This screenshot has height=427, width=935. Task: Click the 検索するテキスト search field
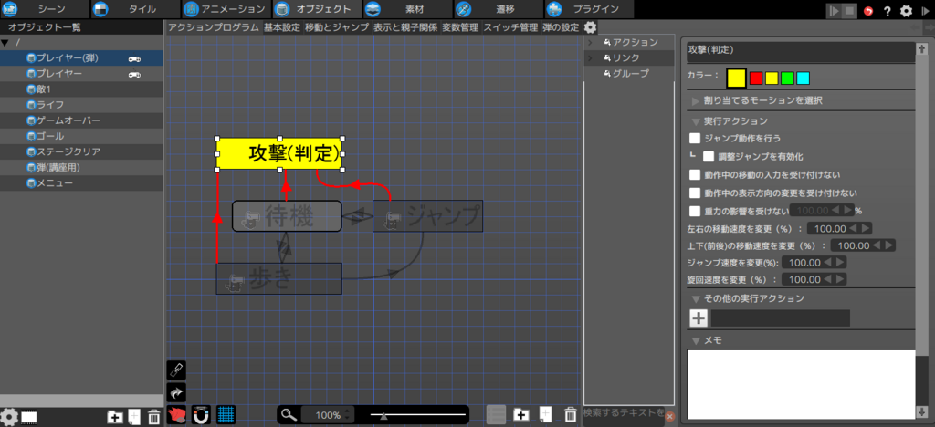623,412
